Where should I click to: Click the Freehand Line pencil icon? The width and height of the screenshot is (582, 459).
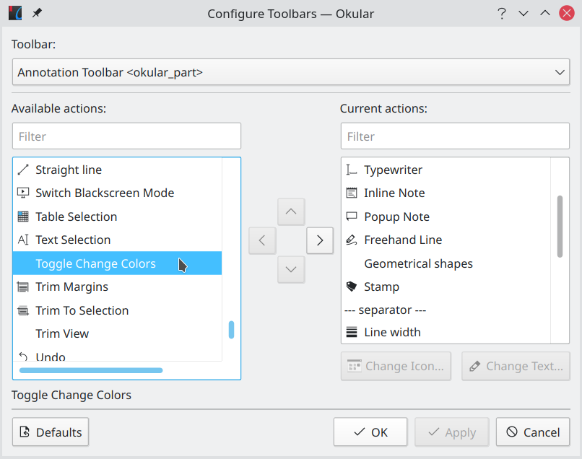pos(352,240)
